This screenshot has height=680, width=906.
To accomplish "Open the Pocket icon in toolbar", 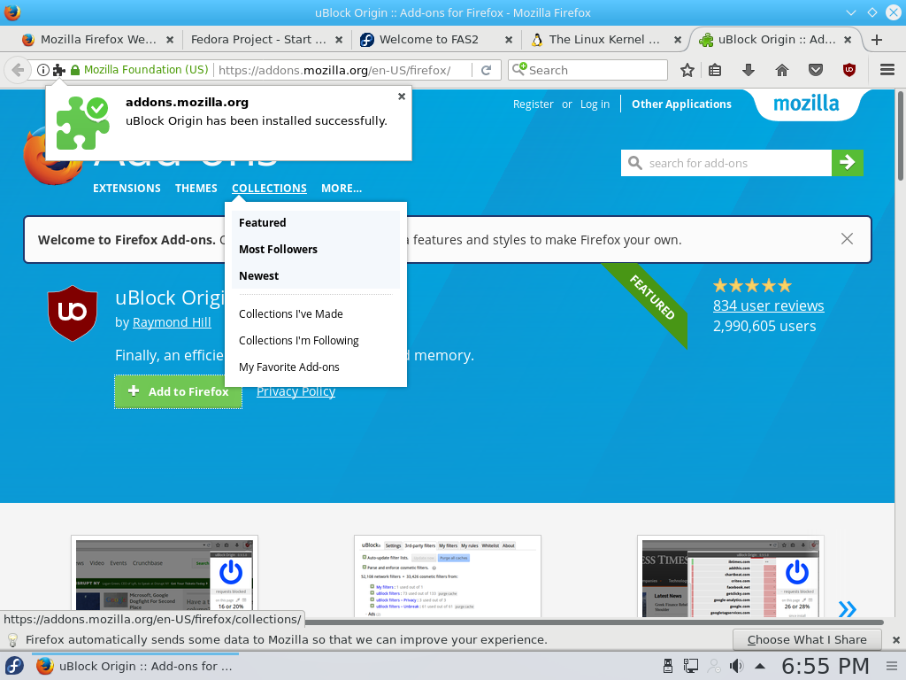I will tap(815, 70).
